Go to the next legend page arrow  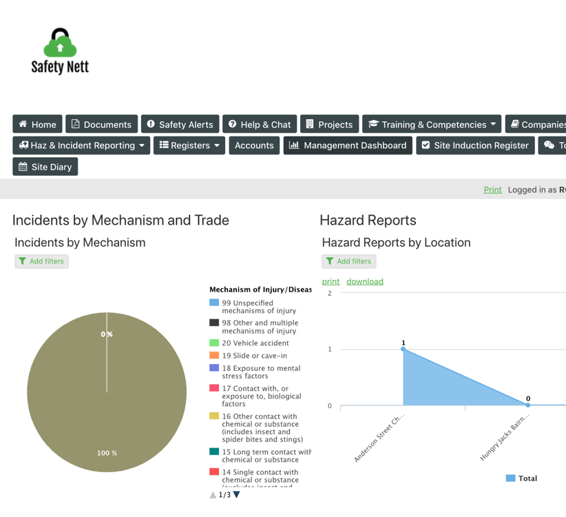click(x=236, y=495)
